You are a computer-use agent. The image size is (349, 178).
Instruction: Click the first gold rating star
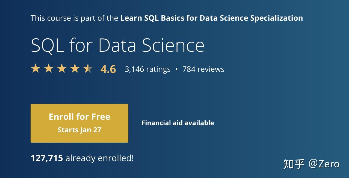pos(36,69)
